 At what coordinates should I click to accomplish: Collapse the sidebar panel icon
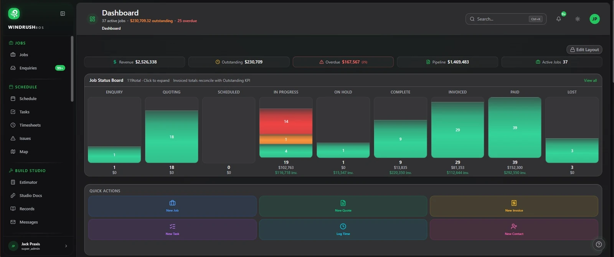[63, 14]
